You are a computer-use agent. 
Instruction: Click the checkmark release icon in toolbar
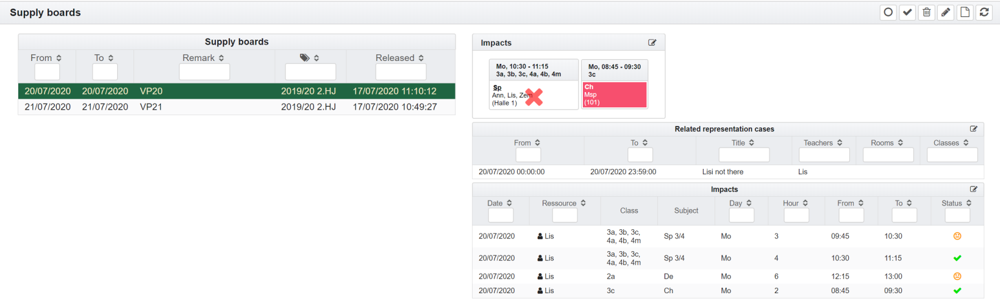click(907, 12)
